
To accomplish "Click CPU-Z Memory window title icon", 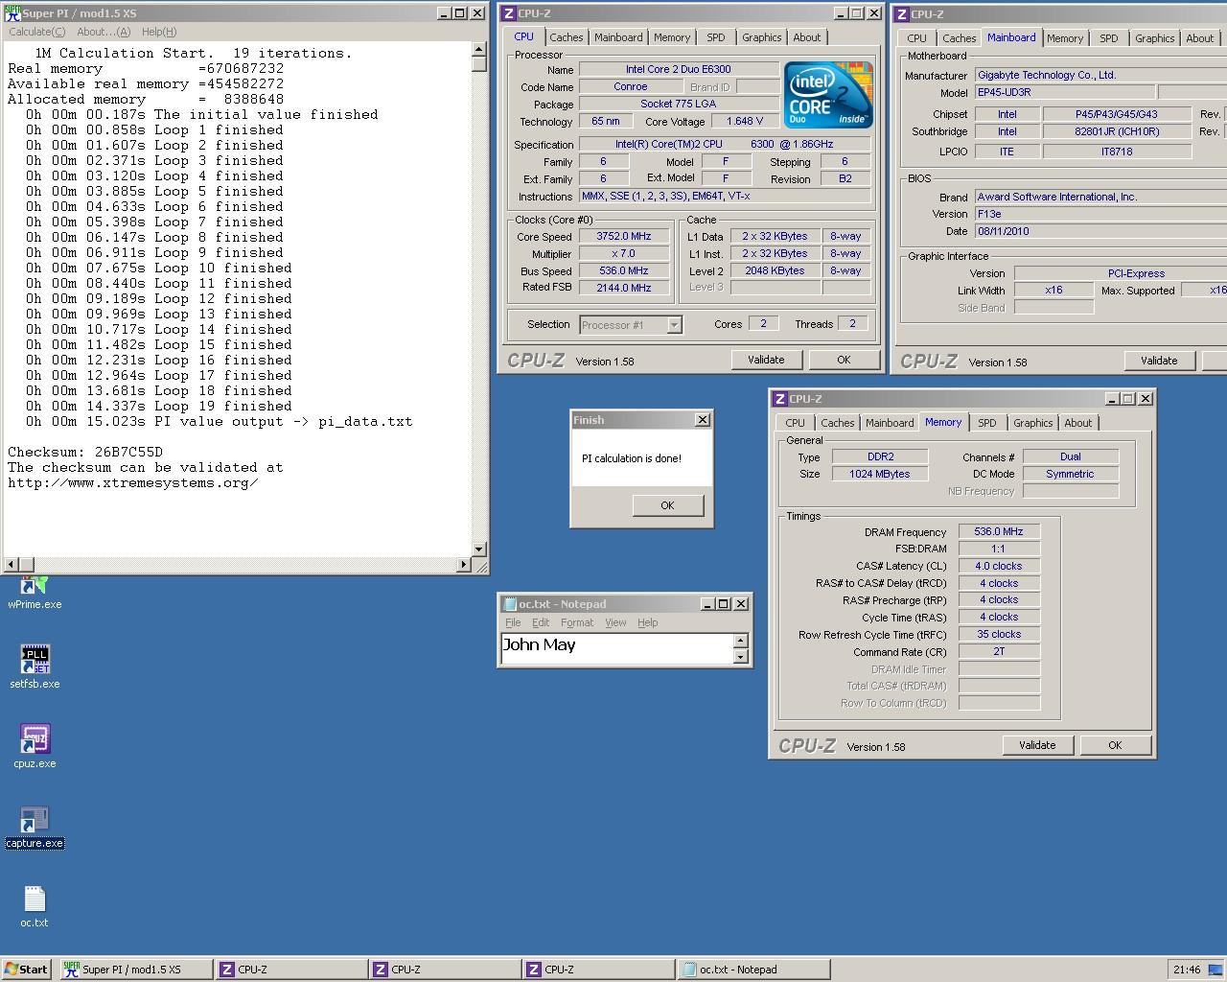I will (780, 399).
